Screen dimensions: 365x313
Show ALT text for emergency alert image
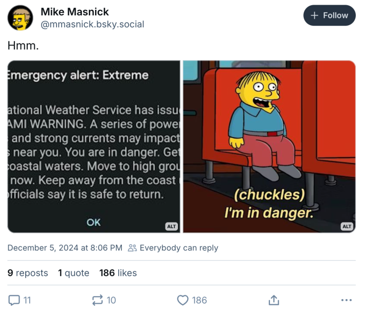point(171,226)
